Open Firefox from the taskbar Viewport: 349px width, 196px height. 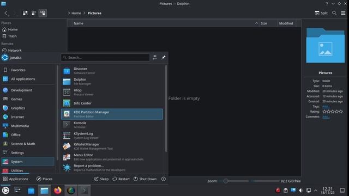58,191
